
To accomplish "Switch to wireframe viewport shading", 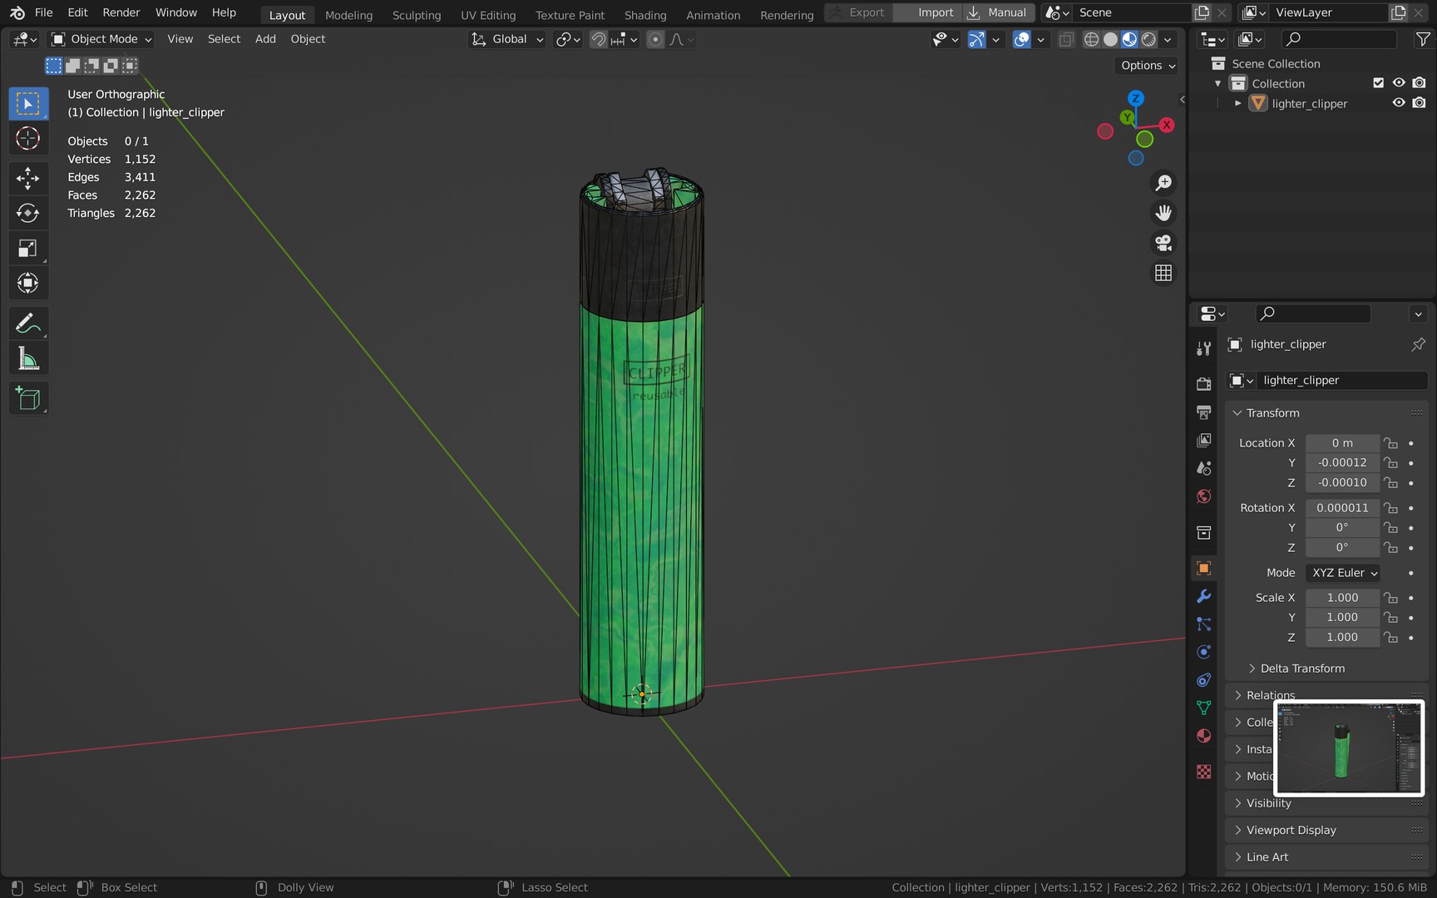I will pos(1091,39).
